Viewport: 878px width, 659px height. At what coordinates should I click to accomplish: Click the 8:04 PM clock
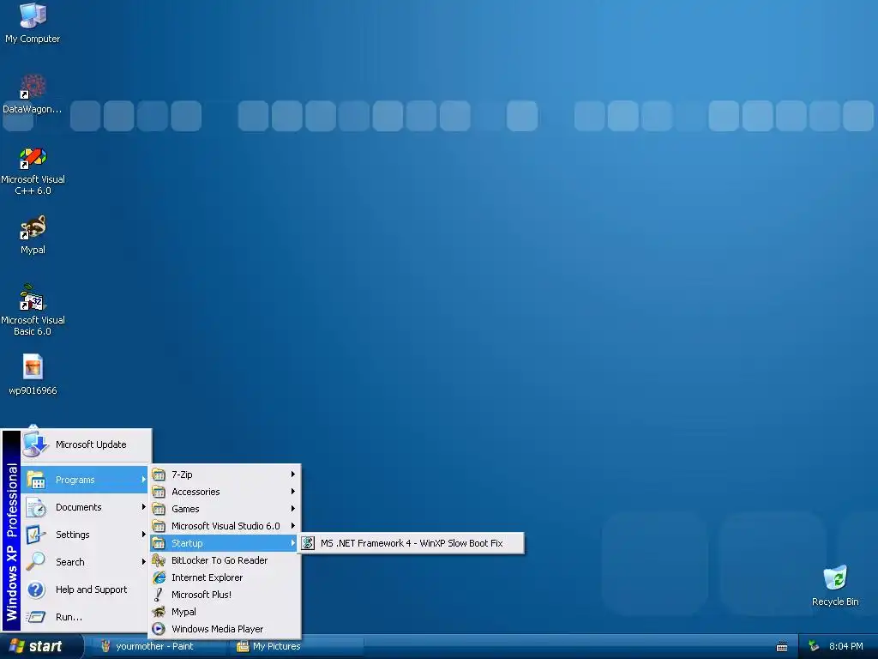tap(845, 646)
